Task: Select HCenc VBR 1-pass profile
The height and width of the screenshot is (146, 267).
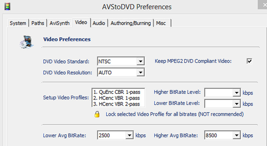Action: coord(116,98)
